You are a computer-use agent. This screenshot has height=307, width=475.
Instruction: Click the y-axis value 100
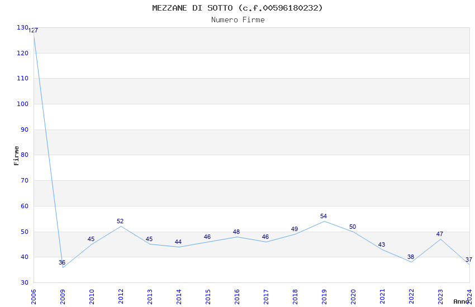[x=23, y=104]
